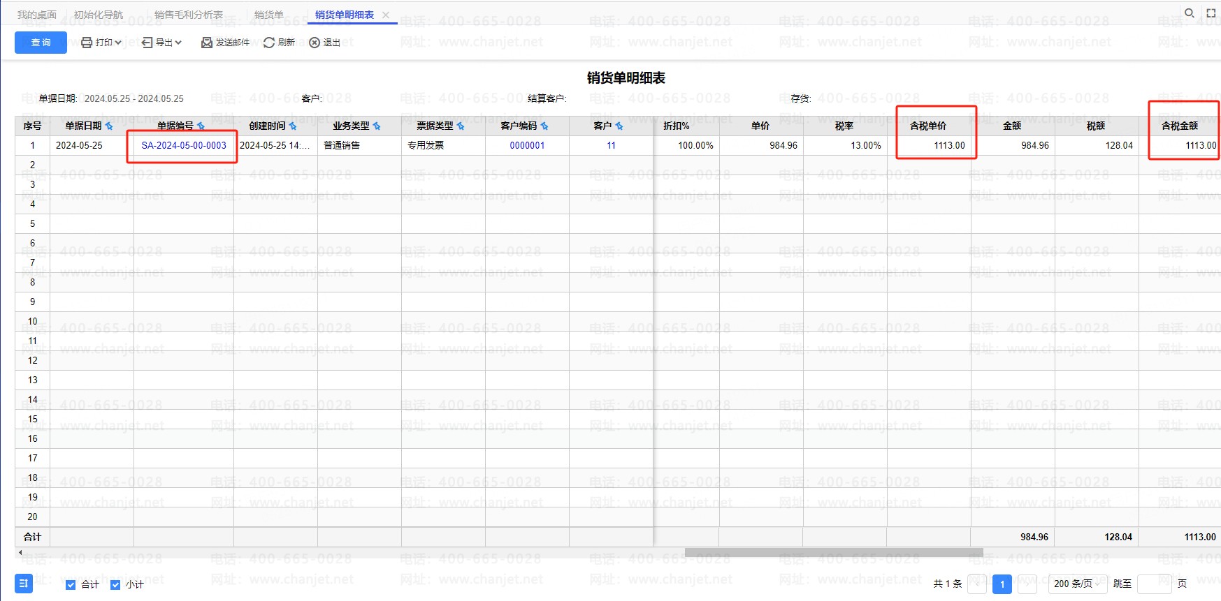This screenshot has height=601, width=1221.
Task: Open customer link 11
Action: (612, 145)
